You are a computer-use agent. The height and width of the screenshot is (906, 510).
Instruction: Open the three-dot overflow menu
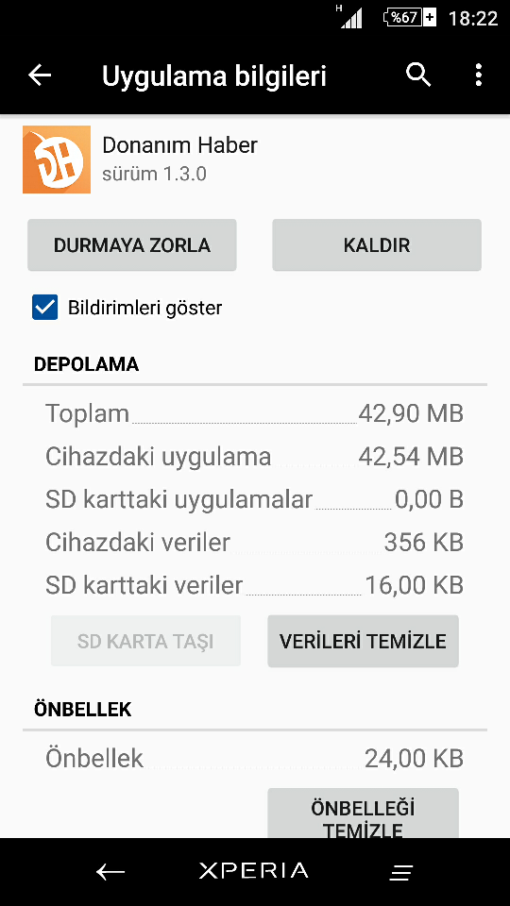click(x=478, y=75)
